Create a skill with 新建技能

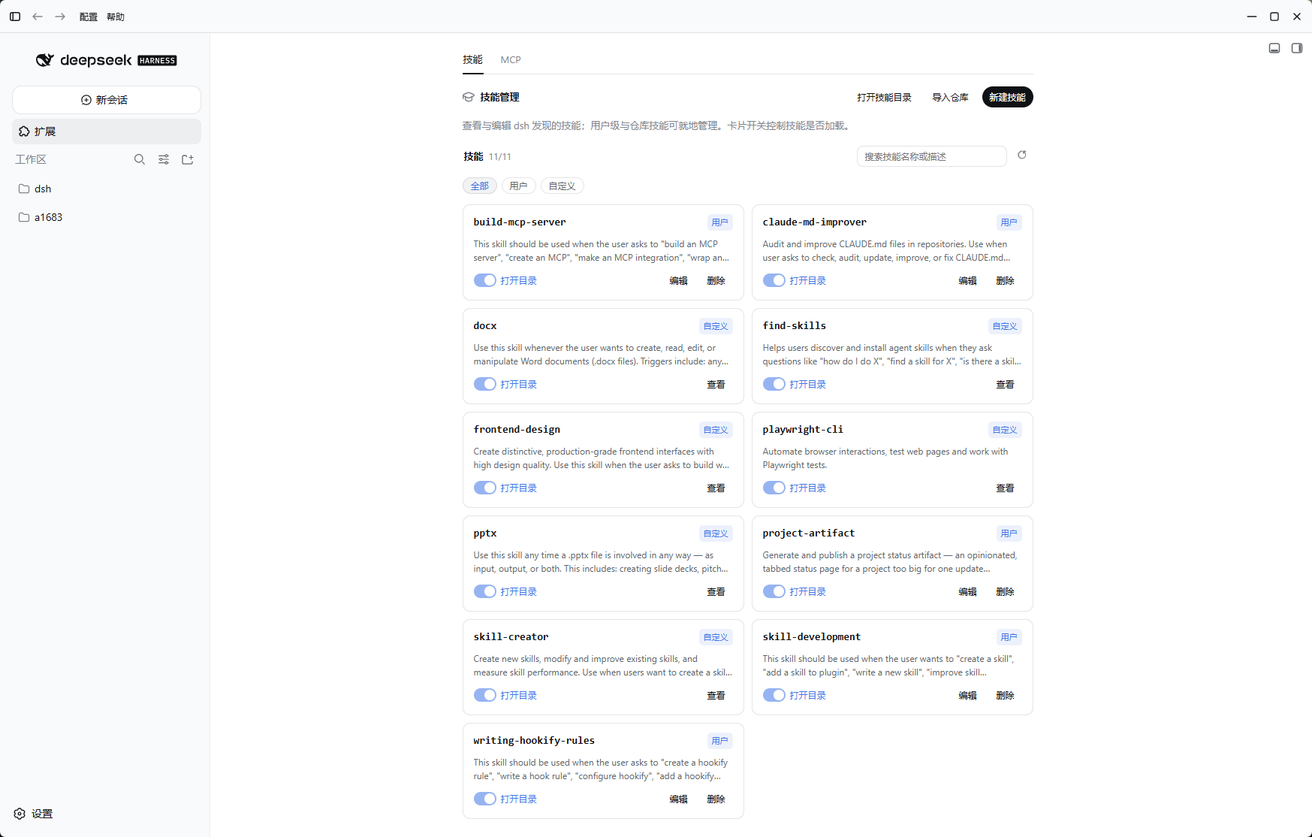(x=1008, y=97)
